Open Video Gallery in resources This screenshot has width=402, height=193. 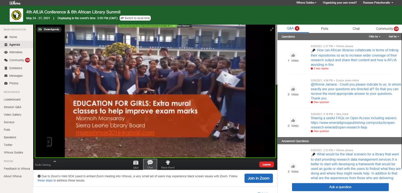pyautogui.click(x=12, y=115)
